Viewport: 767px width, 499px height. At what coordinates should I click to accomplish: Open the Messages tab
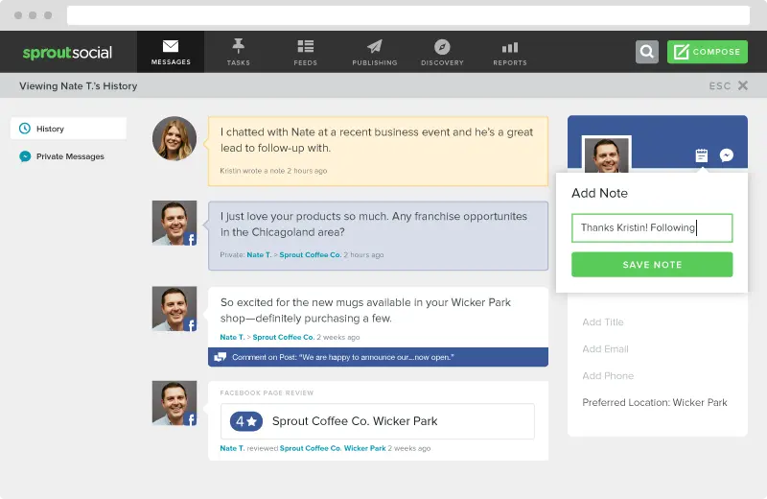pyautogui.click(x=171, y=52)
